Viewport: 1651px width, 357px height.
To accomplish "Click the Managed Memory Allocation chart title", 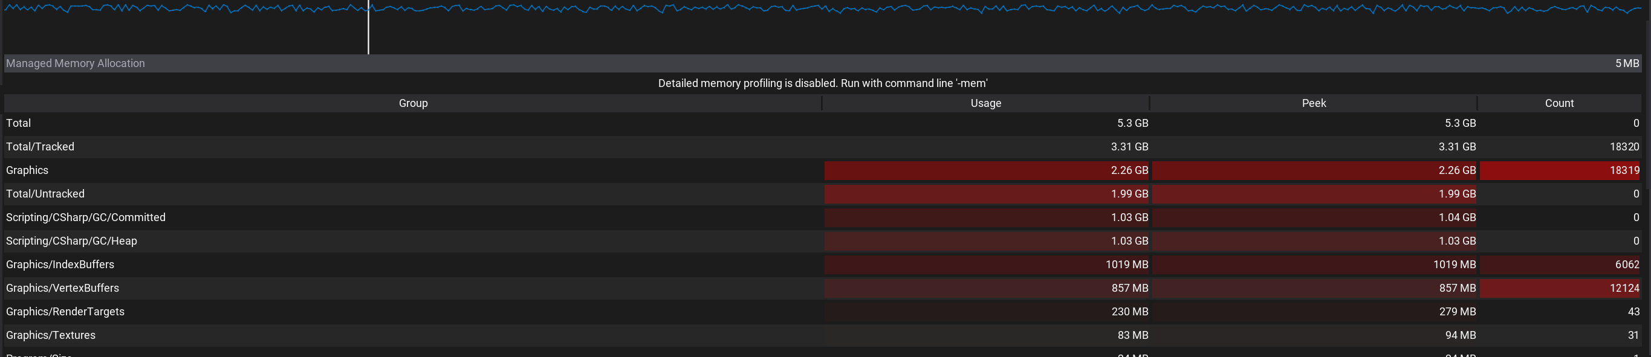I will [x=76, y=63].
